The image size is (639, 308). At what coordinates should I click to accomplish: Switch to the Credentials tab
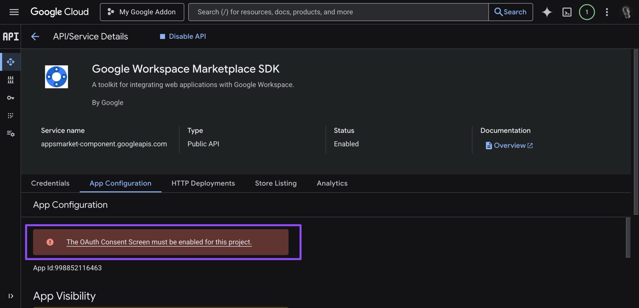tap(50, 183)
